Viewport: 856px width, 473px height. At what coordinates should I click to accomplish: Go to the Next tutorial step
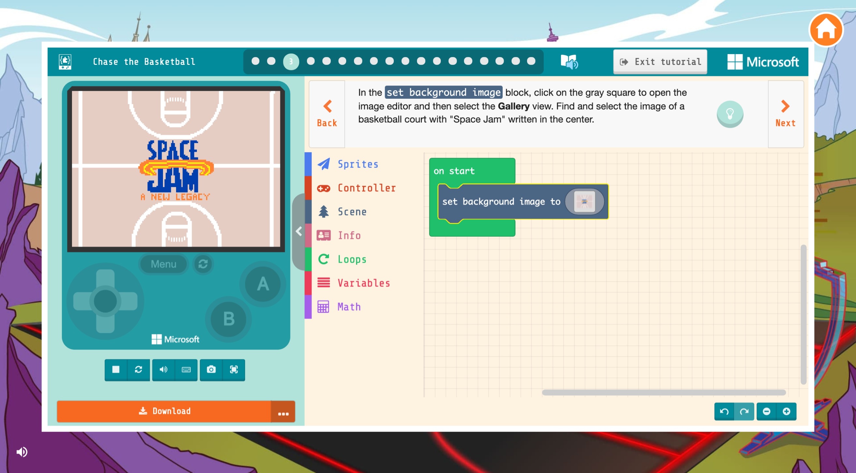click(786, 114)
